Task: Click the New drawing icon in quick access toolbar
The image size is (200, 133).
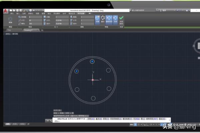Action: [11, 10]
